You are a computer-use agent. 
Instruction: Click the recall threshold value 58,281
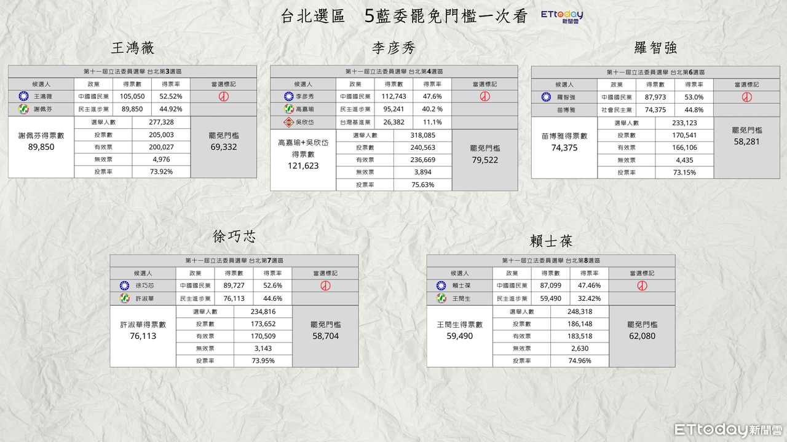[x=747, y=141]
